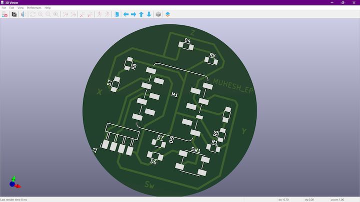Open the Help menu
Image resolution: width=360 pixels, height=202 pixels.
click(47, 8)
